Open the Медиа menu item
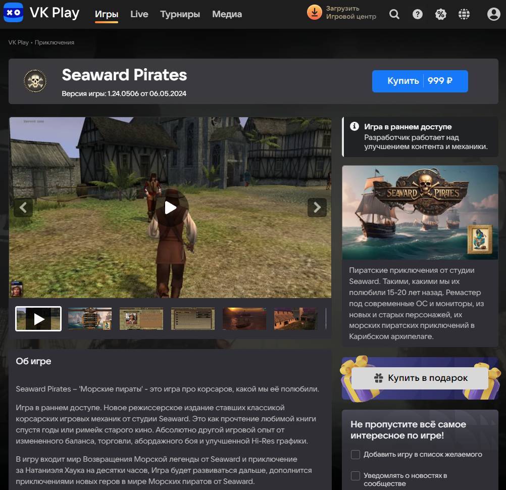506x490 pixels. click(x=227, y=14)
